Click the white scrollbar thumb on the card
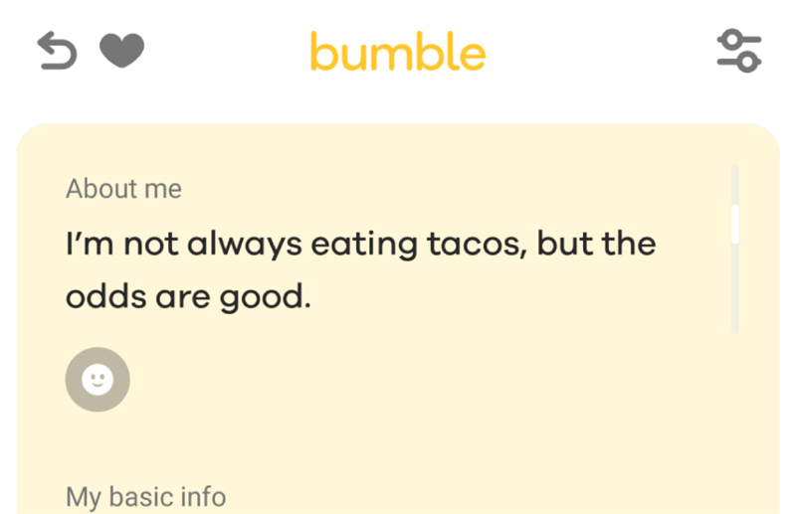The height and width of the screenshot is (514, 796). click(735, 224)
